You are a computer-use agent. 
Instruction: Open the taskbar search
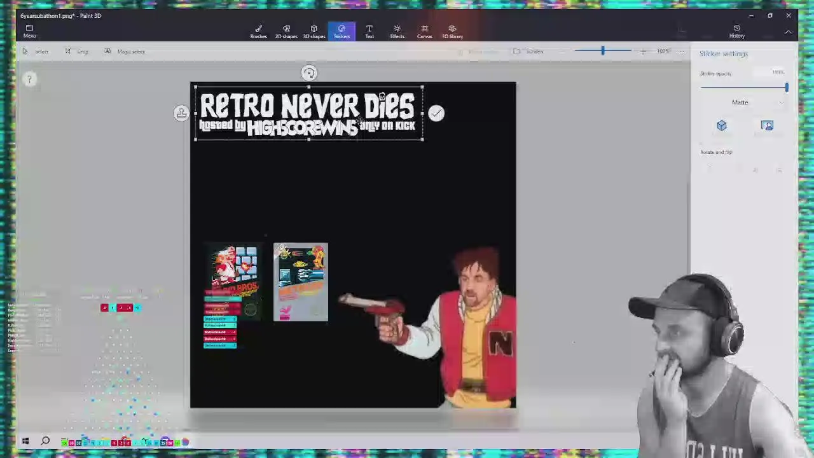click(x=45, y=441)
